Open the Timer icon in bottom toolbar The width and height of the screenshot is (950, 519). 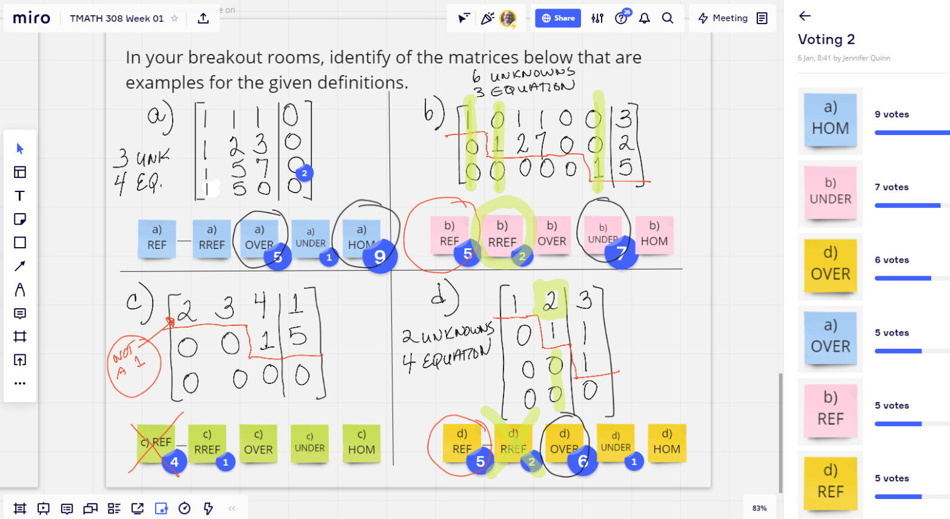(185, 509)
